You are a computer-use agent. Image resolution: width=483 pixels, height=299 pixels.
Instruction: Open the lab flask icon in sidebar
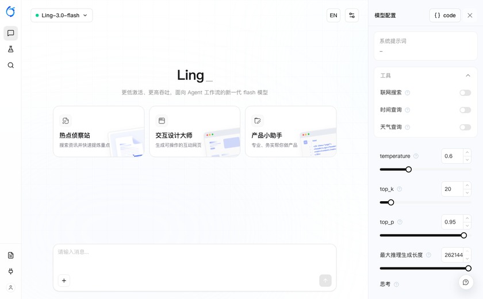click(10, 49)
